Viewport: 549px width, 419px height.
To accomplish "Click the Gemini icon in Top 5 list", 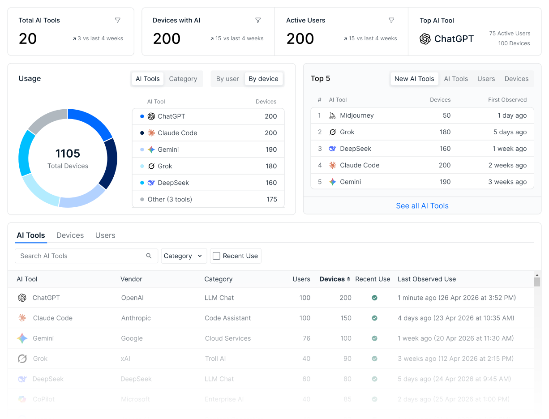I will [x=333, y=182].
